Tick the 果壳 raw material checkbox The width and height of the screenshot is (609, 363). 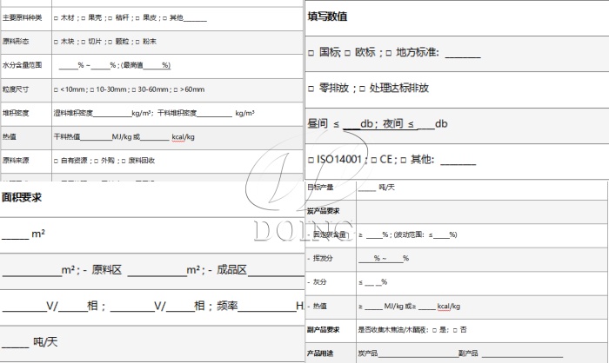(x=84, y=18)
